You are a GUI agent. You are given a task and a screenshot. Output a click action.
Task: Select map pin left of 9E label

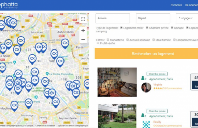point(32,59)
